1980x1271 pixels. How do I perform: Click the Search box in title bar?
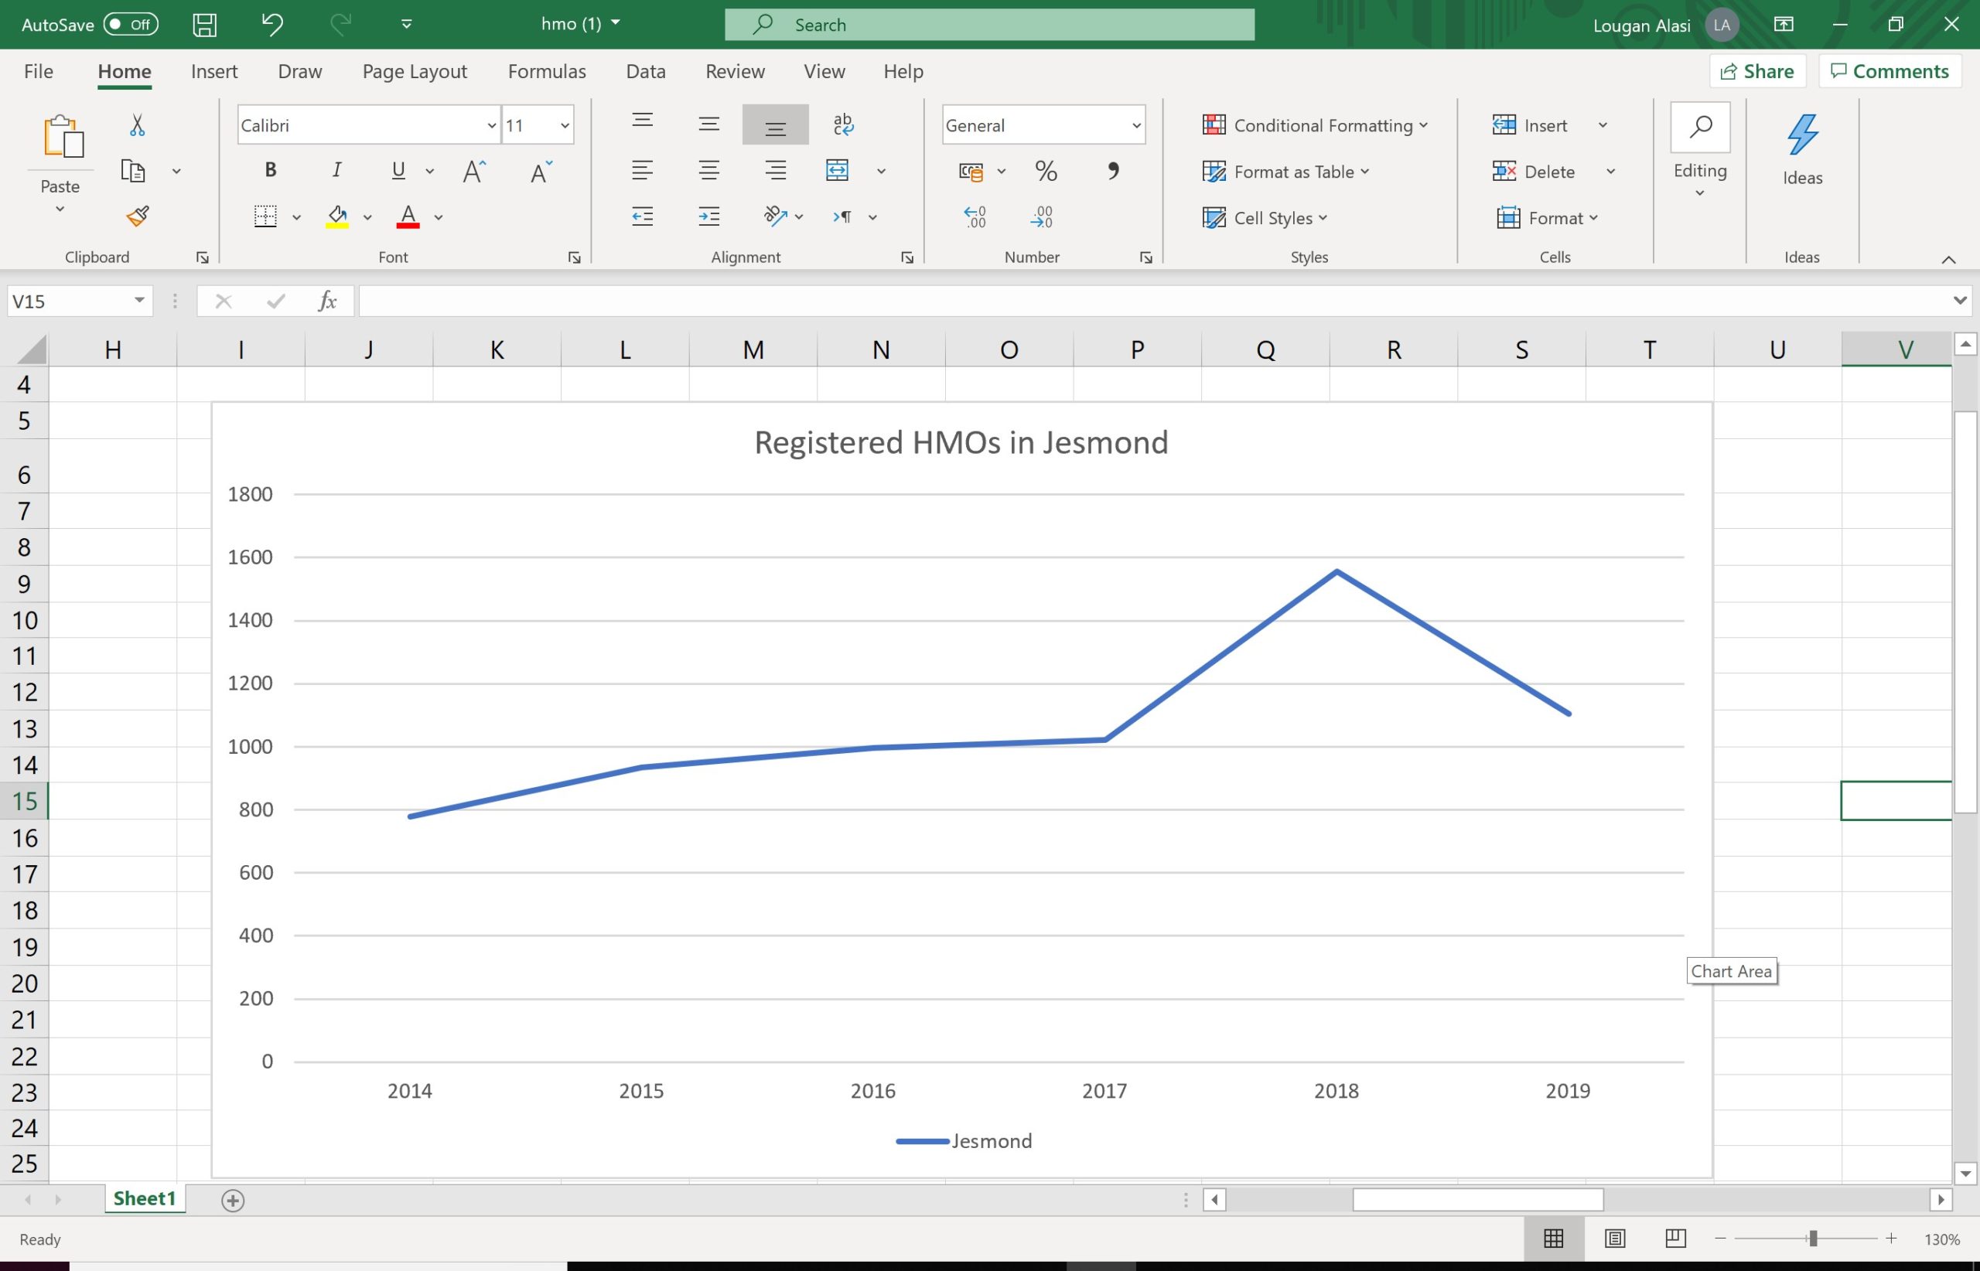989,25
